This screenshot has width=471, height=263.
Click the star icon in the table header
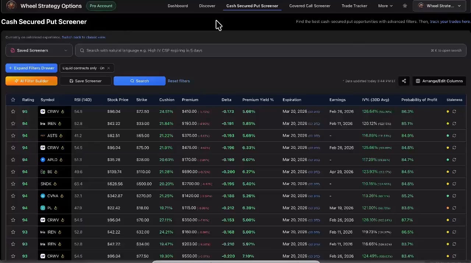13,100
